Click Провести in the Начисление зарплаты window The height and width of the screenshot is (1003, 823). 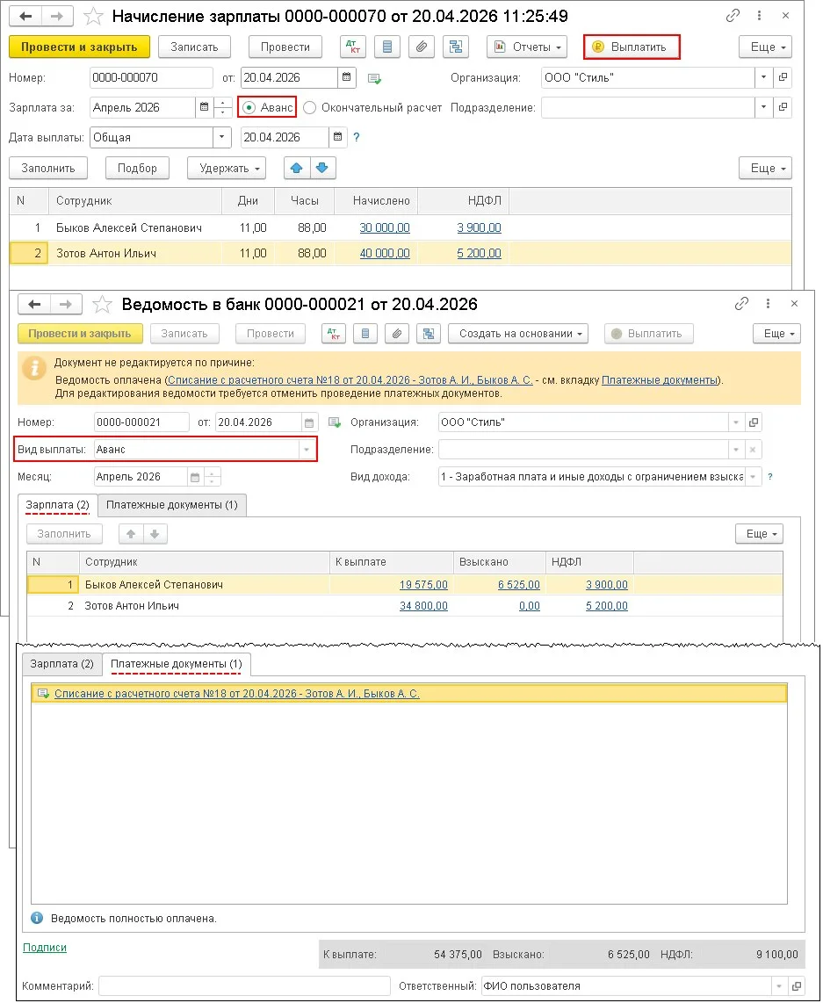pos(285,47)
